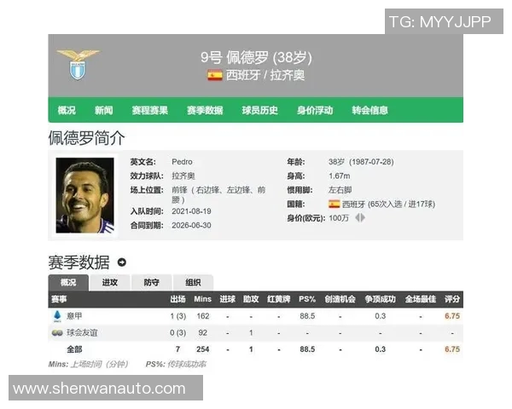Click the 评分 column header
The width and height of the screenshot is (512, 409).
point(452,299)
